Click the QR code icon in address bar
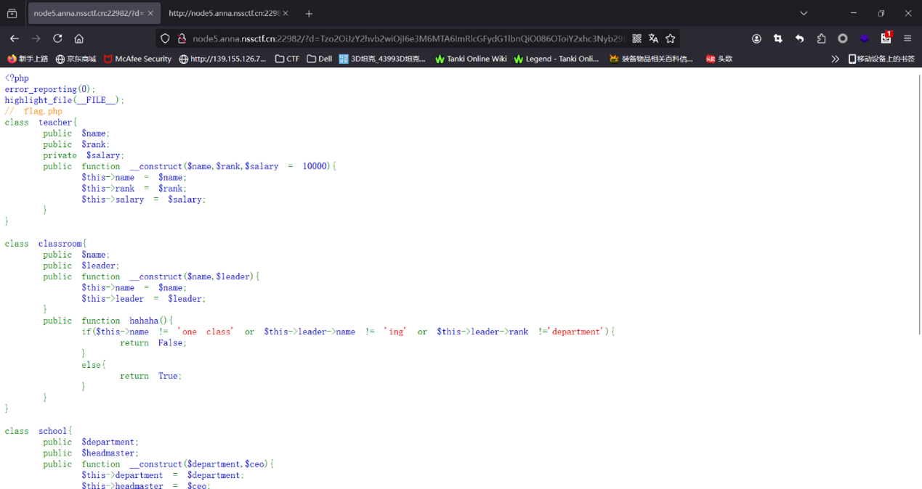Image resolution: width=922 pixels, height=489 pixels. (x=636, y=38)
